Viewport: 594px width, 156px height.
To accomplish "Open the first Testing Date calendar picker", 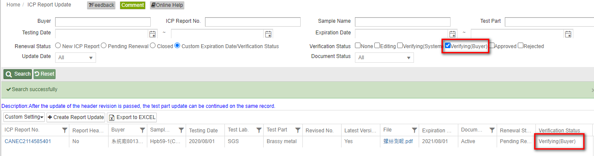I will click(x=152, y=34).
